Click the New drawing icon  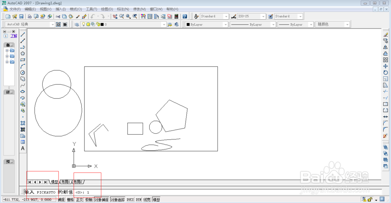coord(8,16)
